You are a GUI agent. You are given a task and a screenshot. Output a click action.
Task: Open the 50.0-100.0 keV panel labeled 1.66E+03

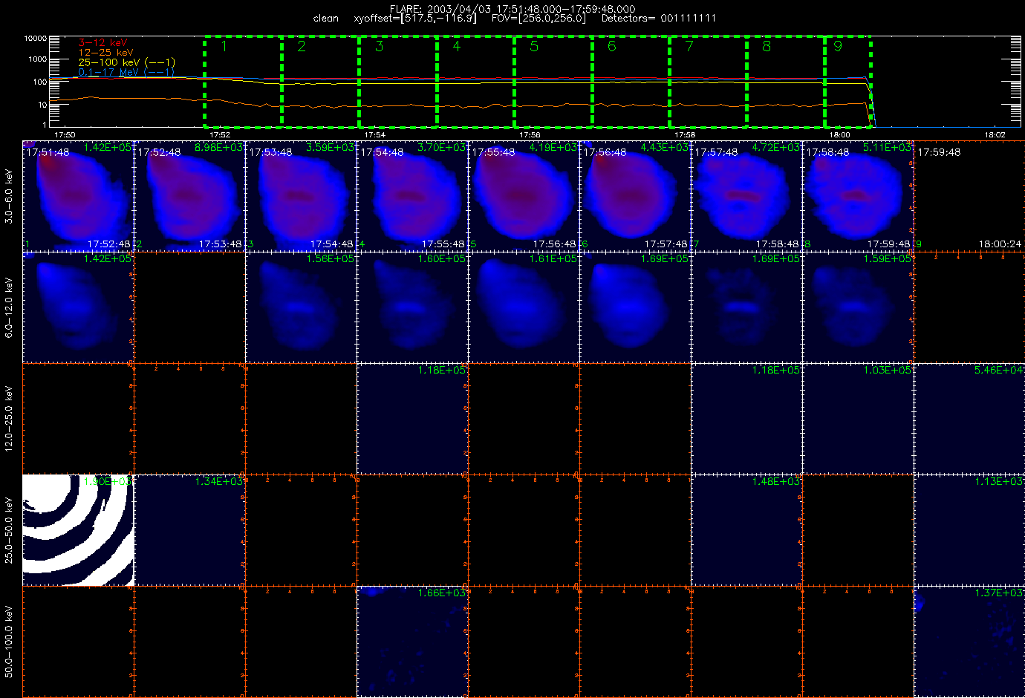413,642
